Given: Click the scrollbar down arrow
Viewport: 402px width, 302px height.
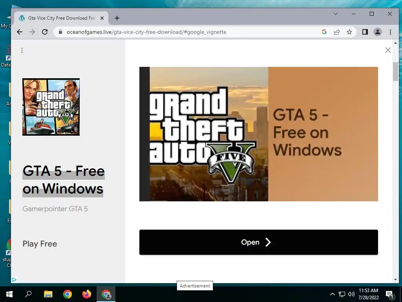Looking at the screenshot, I should click(x=395, y=280).
